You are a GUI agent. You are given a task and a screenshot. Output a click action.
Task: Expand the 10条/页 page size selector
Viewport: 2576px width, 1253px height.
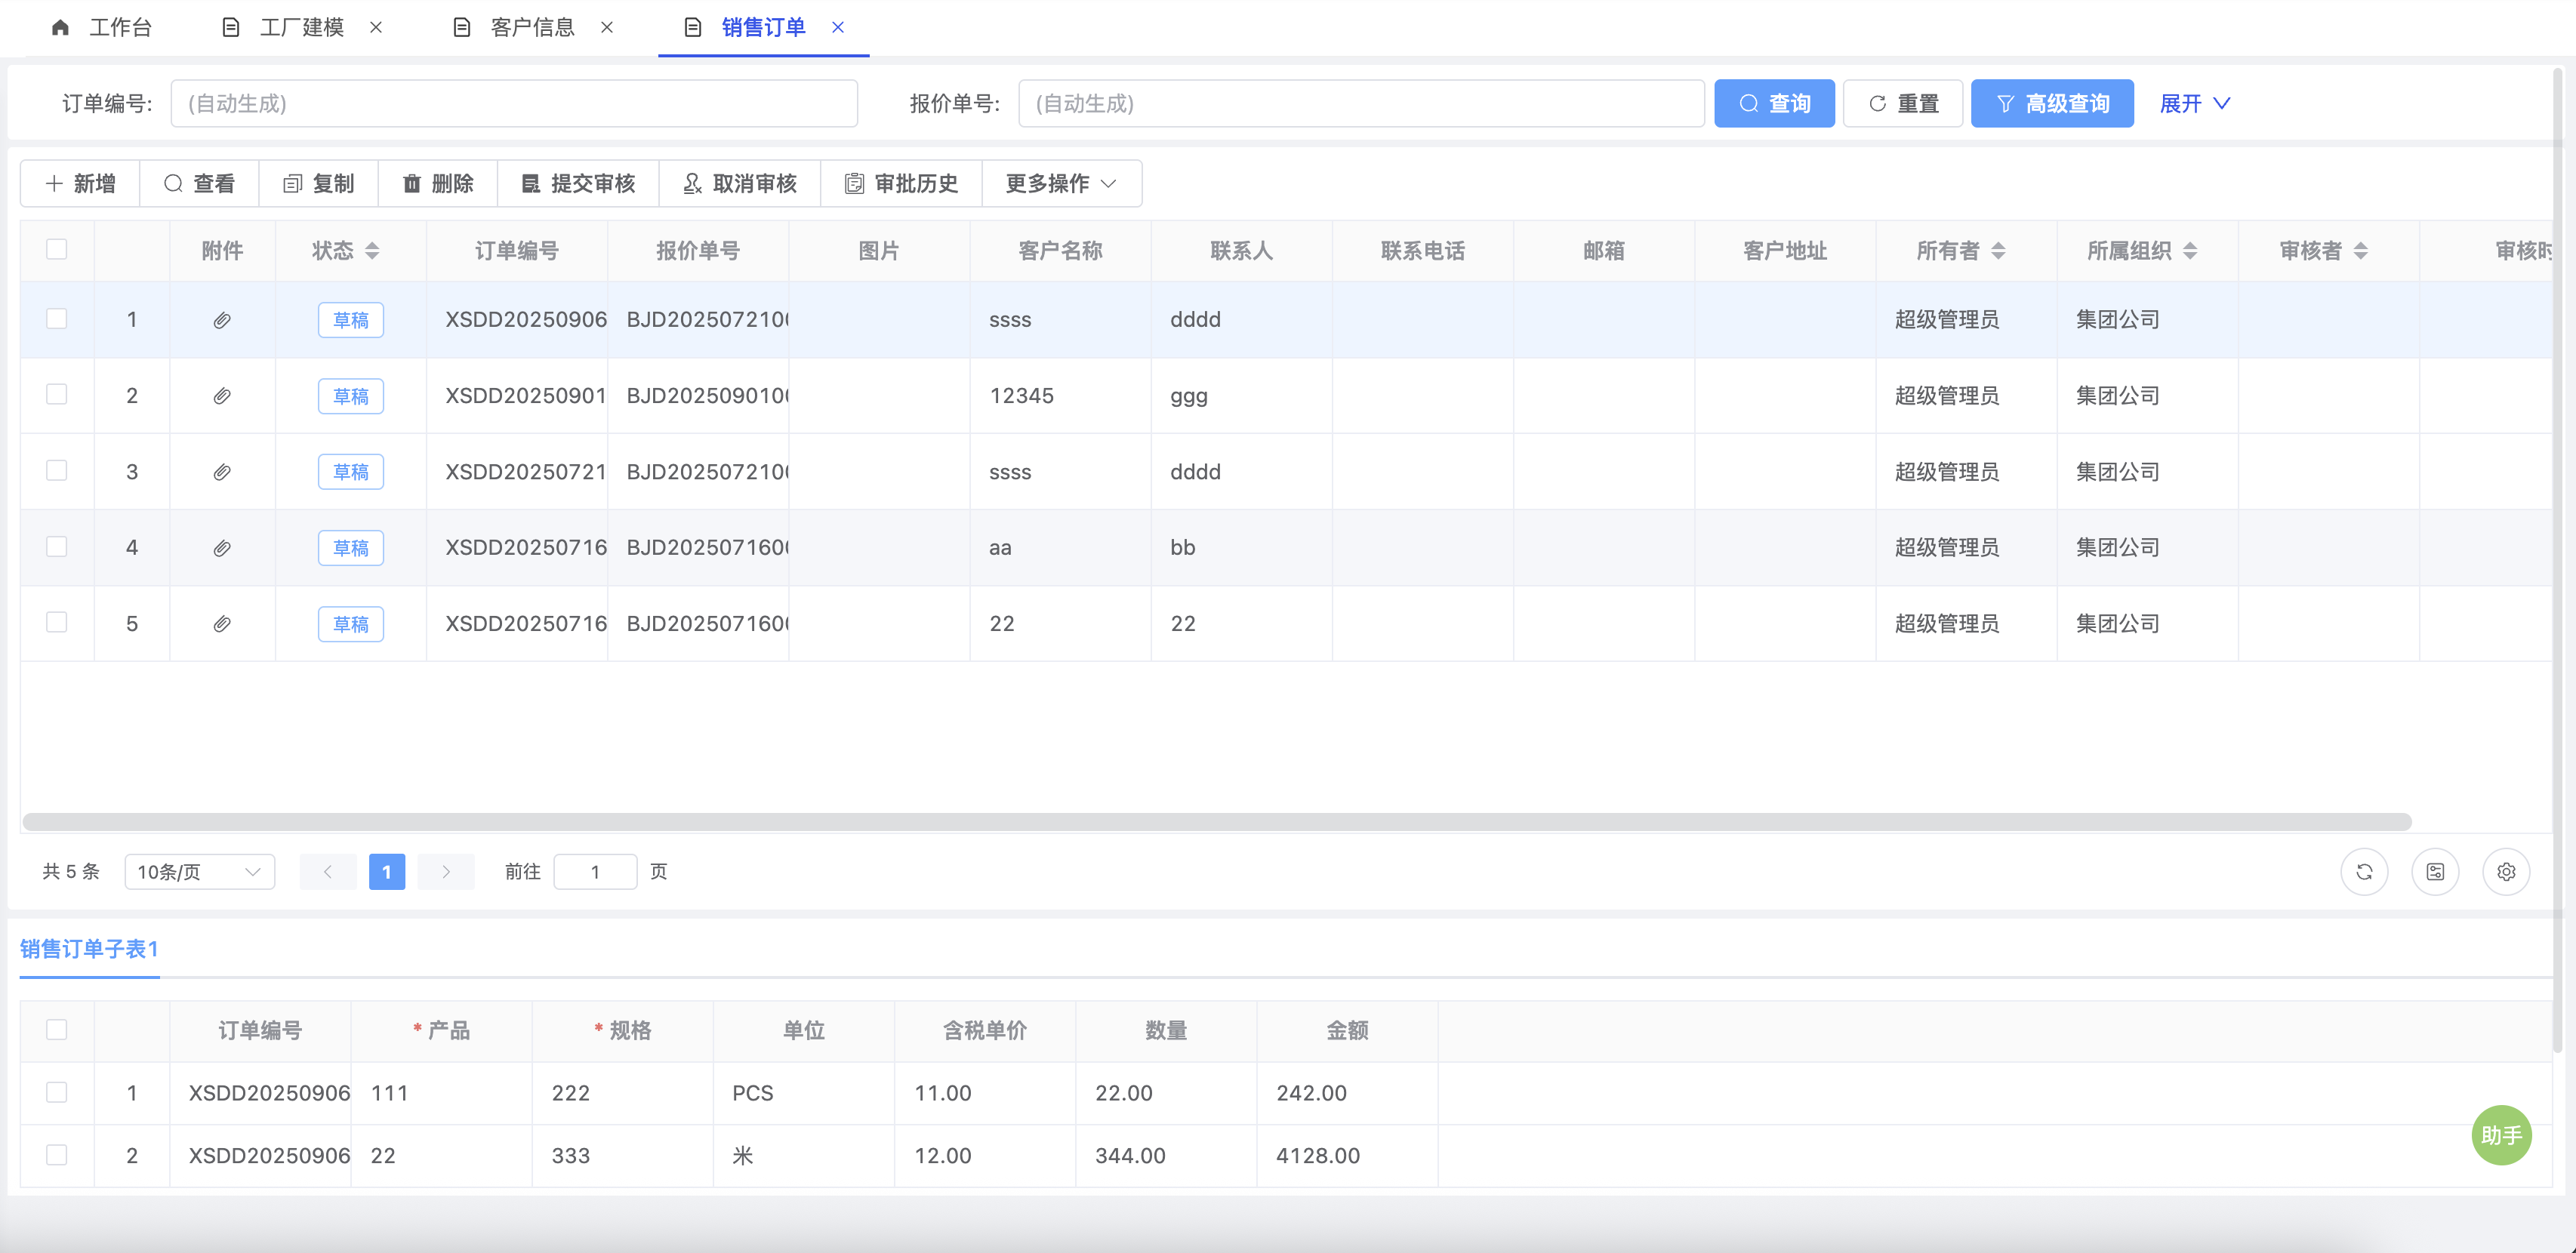click(199, 872)
